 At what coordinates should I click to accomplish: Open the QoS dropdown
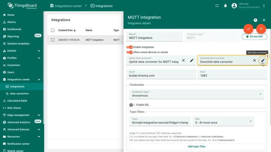click(x=223, y=121)
